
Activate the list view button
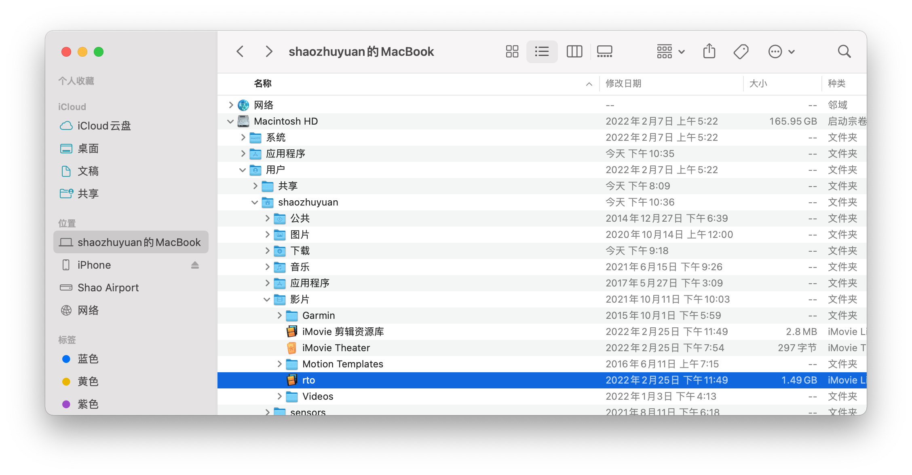click(542, 51)
